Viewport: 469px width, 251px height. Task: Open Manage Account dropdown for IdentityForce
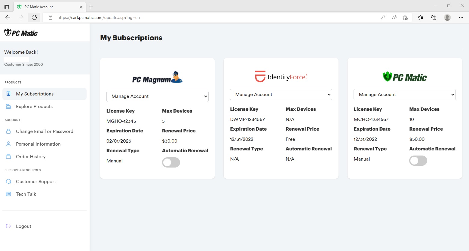click(x=281, y=95)
